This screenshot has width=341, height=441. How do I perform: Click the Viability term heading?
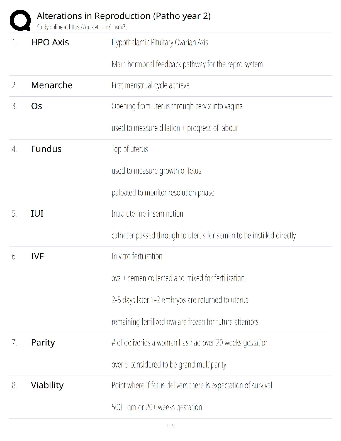click(47, 385)
